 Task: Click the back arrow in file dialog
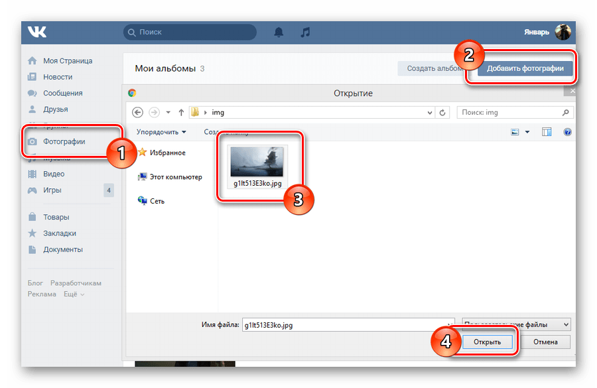(137, 112)
